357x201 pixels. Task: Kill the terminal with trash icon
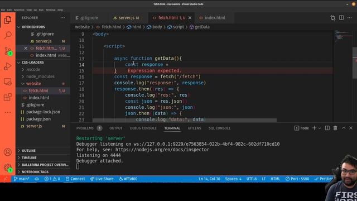pos(335,128)
